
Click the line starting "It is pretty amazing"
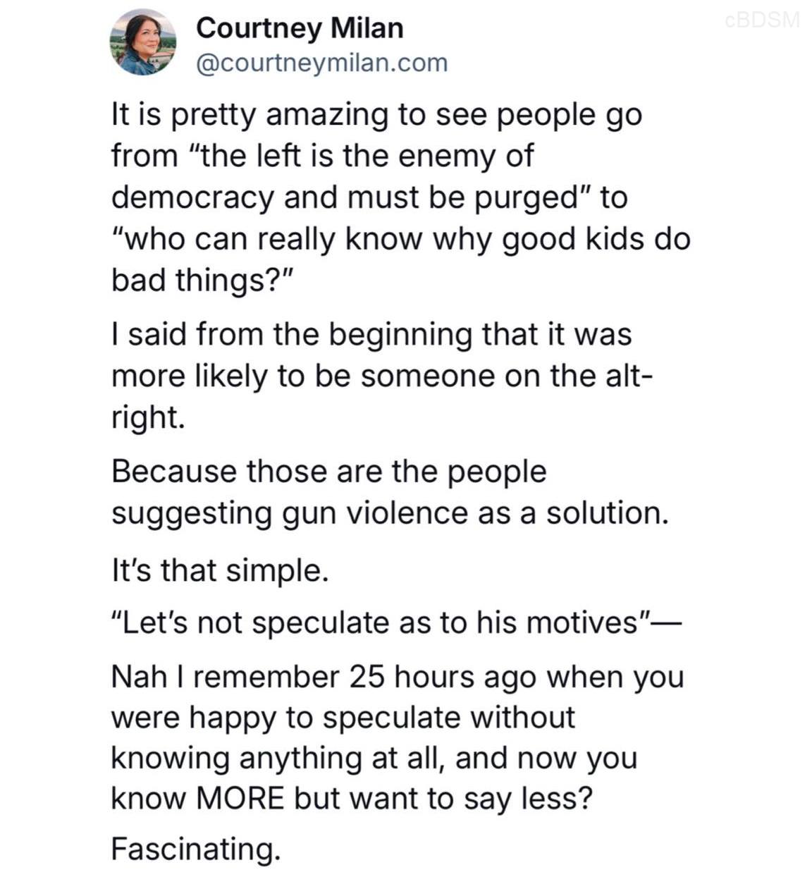click(376, 115)
